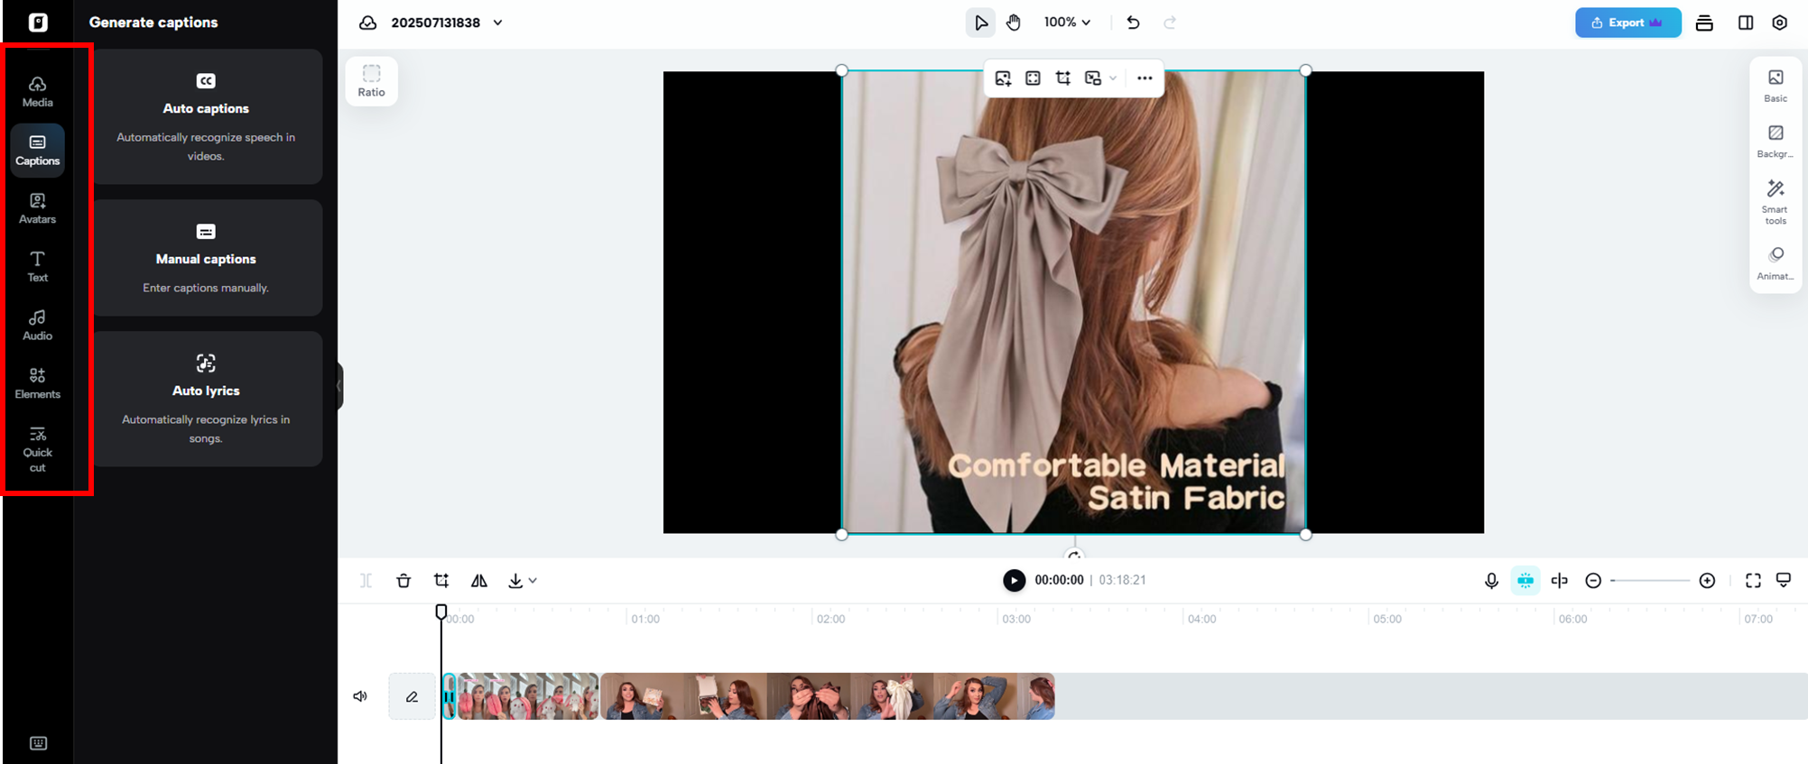Expand the chevron dropdown in floating toolbar
This screenshot has height=764, width=1808.
1113,78
